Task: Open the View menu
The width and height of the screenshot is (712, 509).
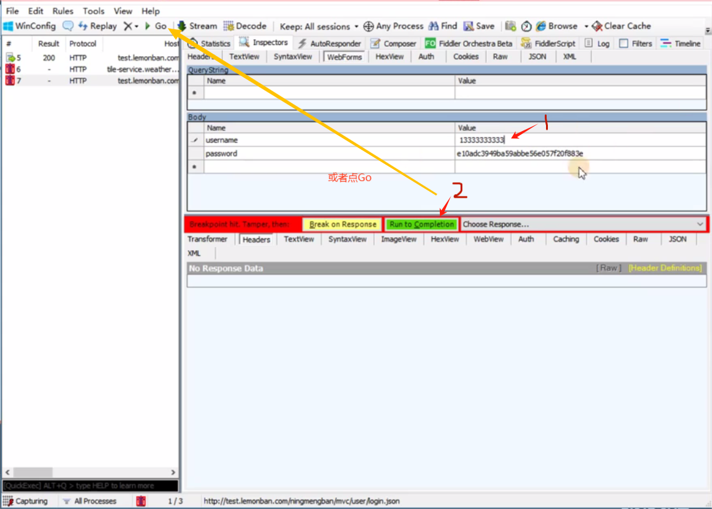Action: (122, 11)
